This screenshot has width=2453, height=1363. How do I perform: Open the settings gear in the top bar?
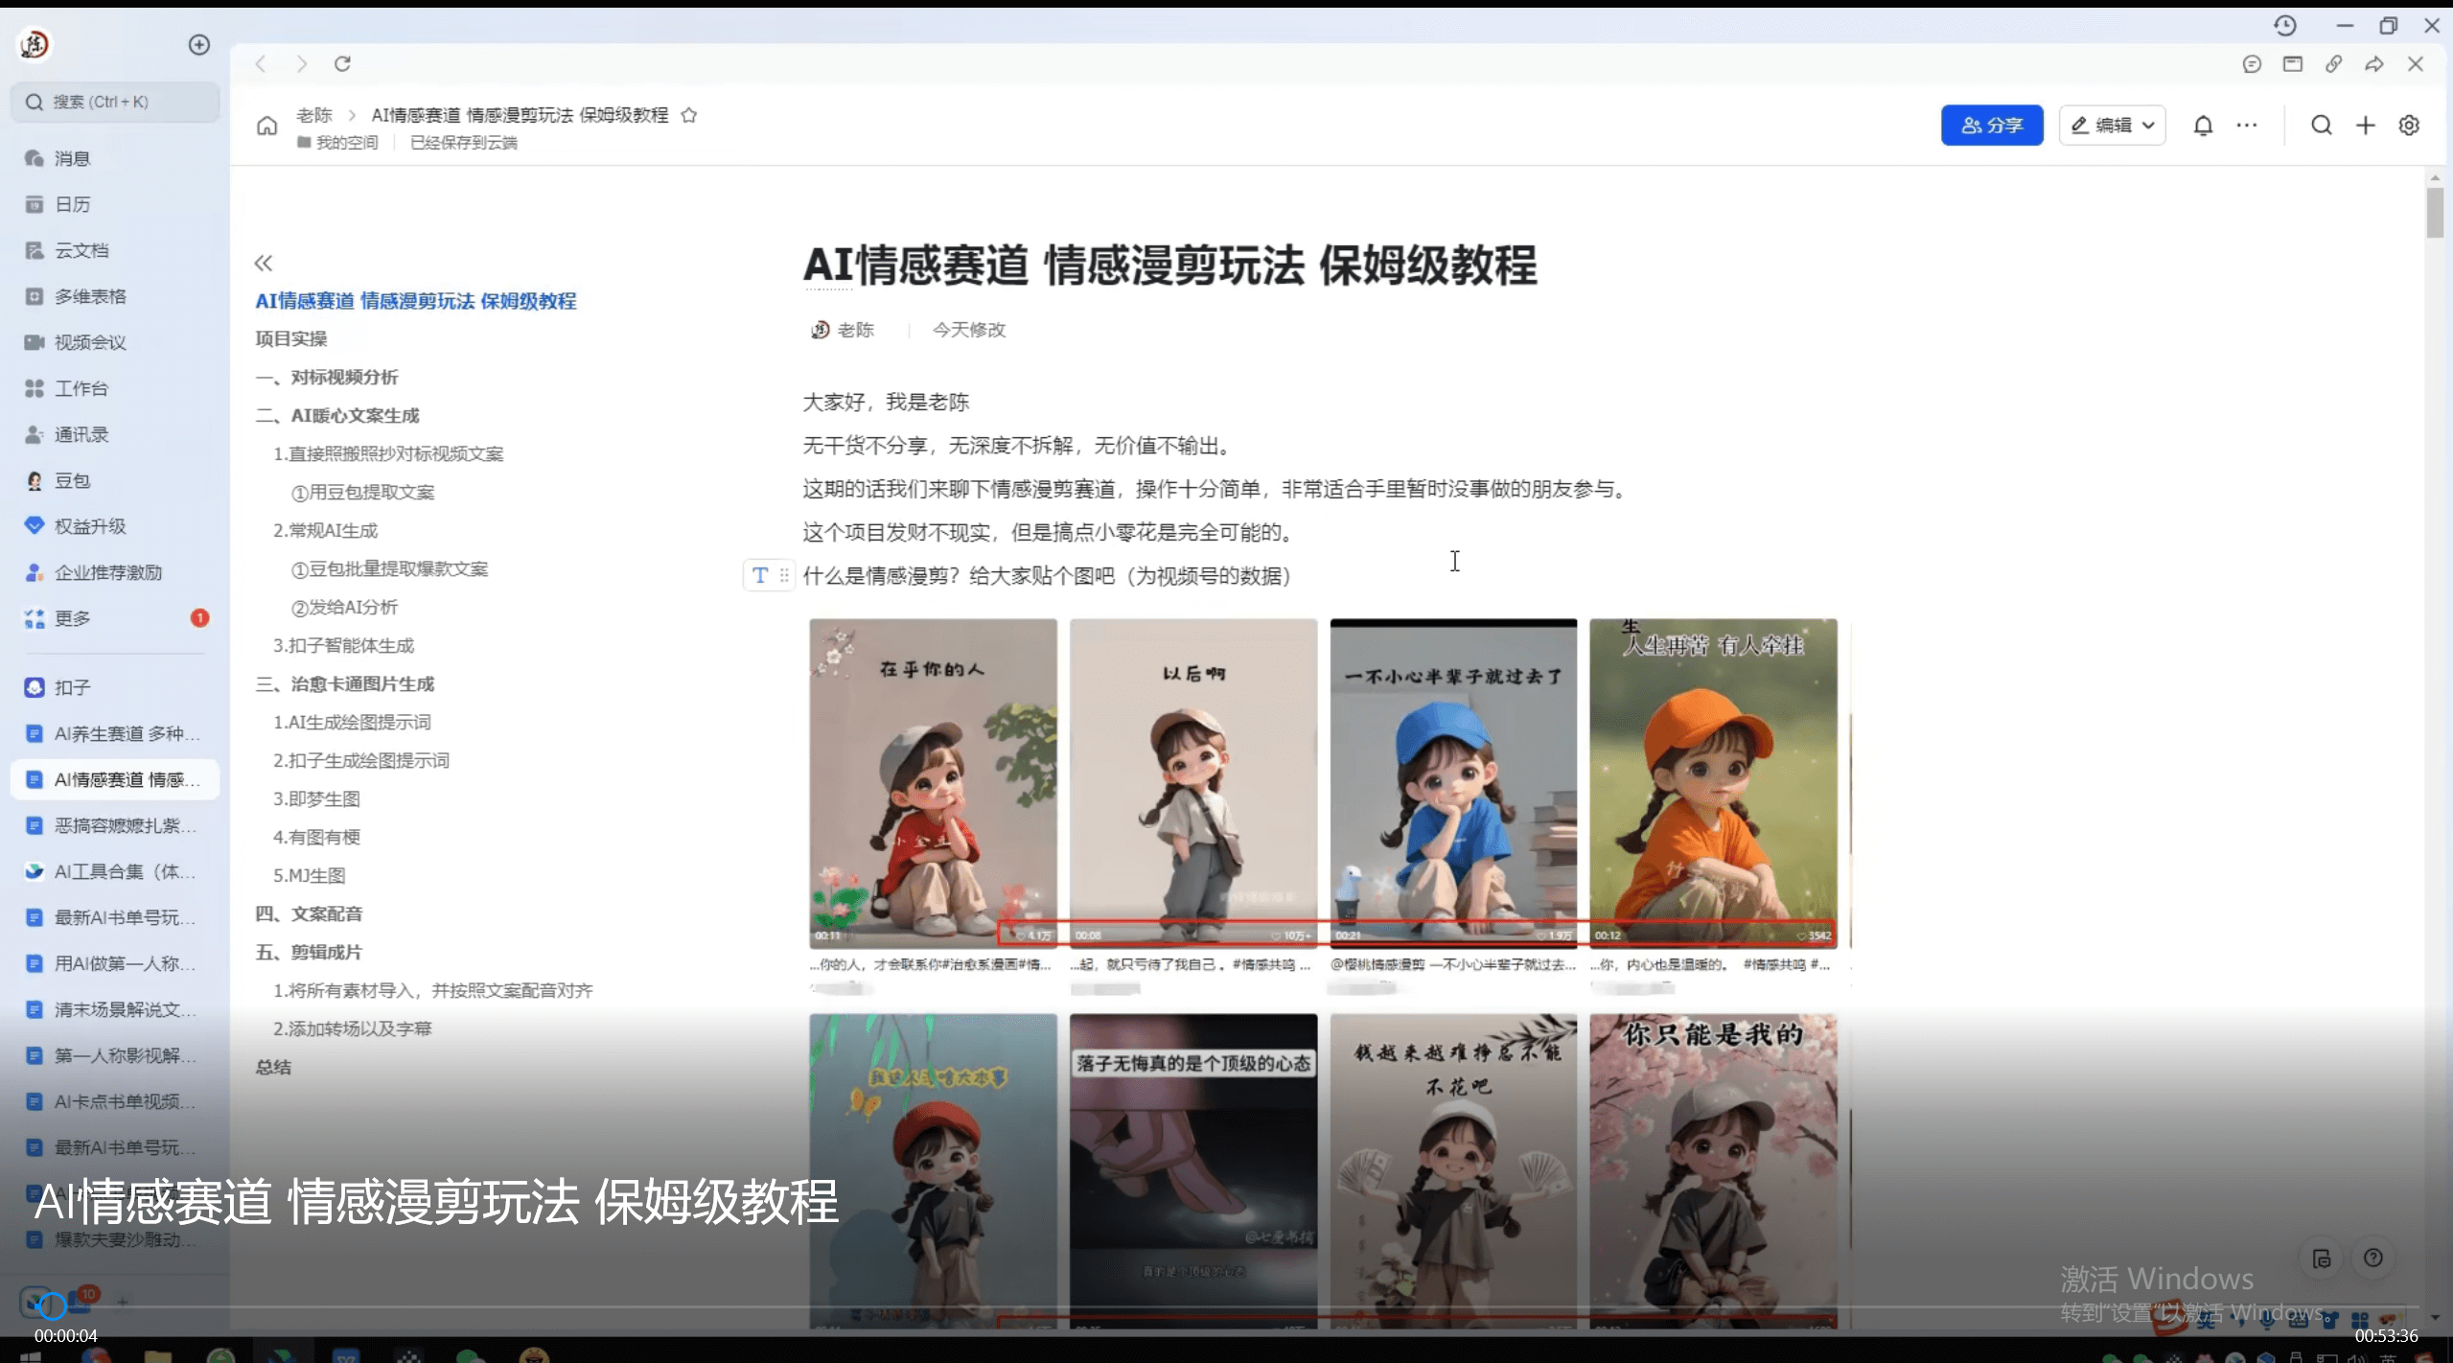[2408, 125]
